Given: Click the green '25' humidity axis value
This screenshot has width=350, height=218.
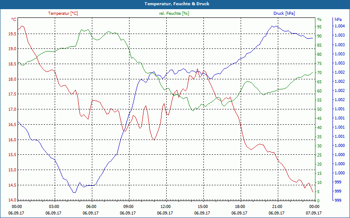Looking at the screenshot, I should coord(319,155).
